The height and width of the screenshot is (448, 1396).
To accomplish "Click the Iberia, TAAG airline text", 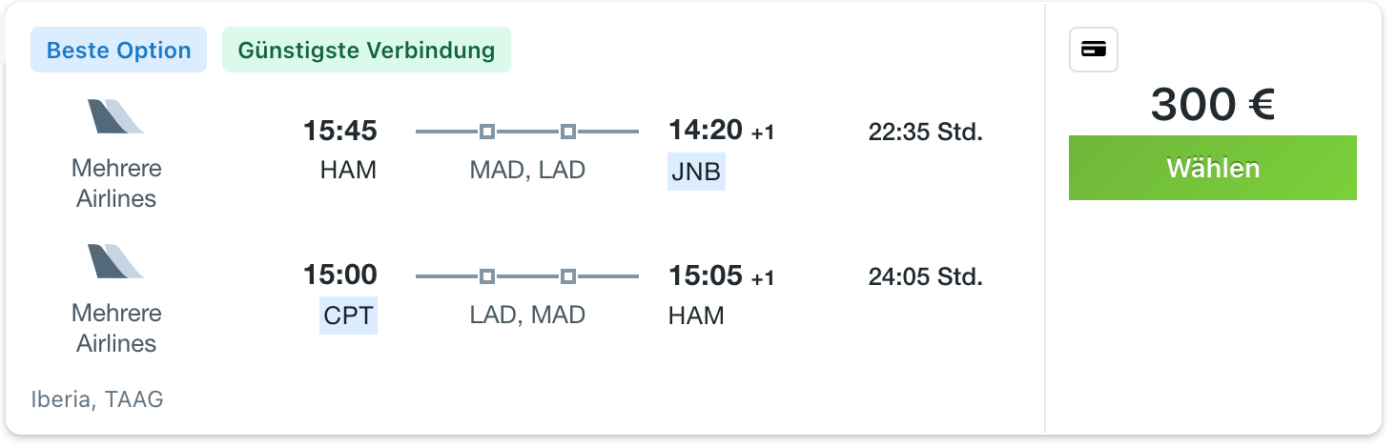I will point(97,399).
